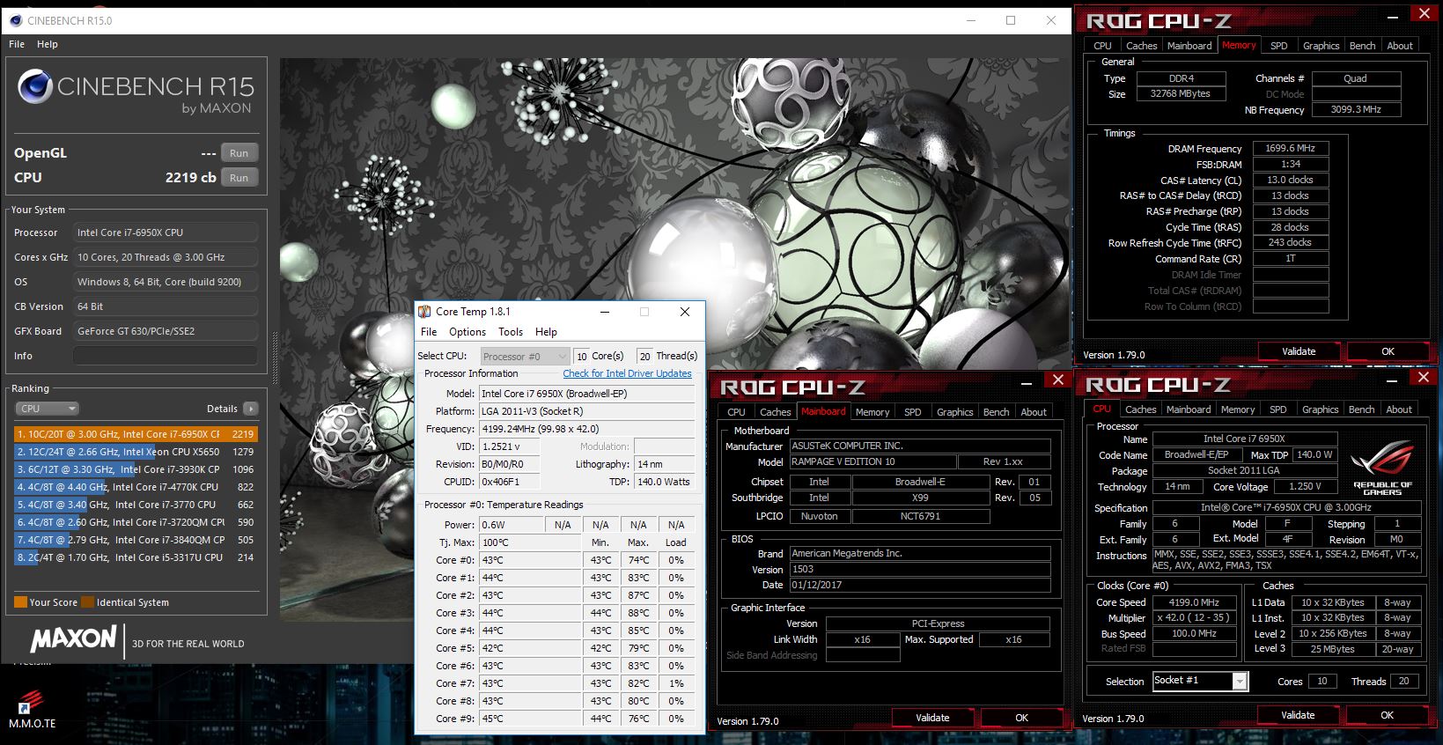Close the Mainboard CPU-Z window
The image size is (1443, 745).
tap(1057, 380)
